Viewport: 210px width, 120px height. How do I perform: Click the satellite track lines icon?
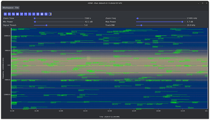pos(13,14)
